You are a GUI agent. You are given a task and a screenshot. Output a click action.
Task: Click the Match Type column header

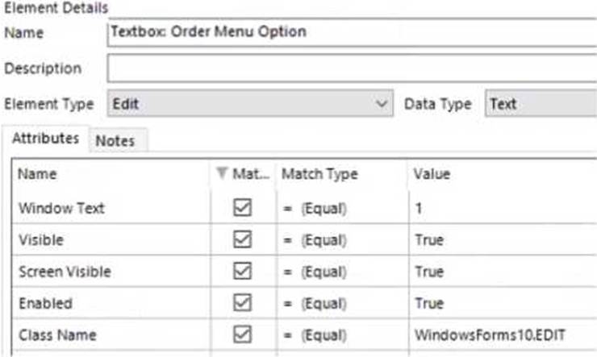(x=343, y=174)
